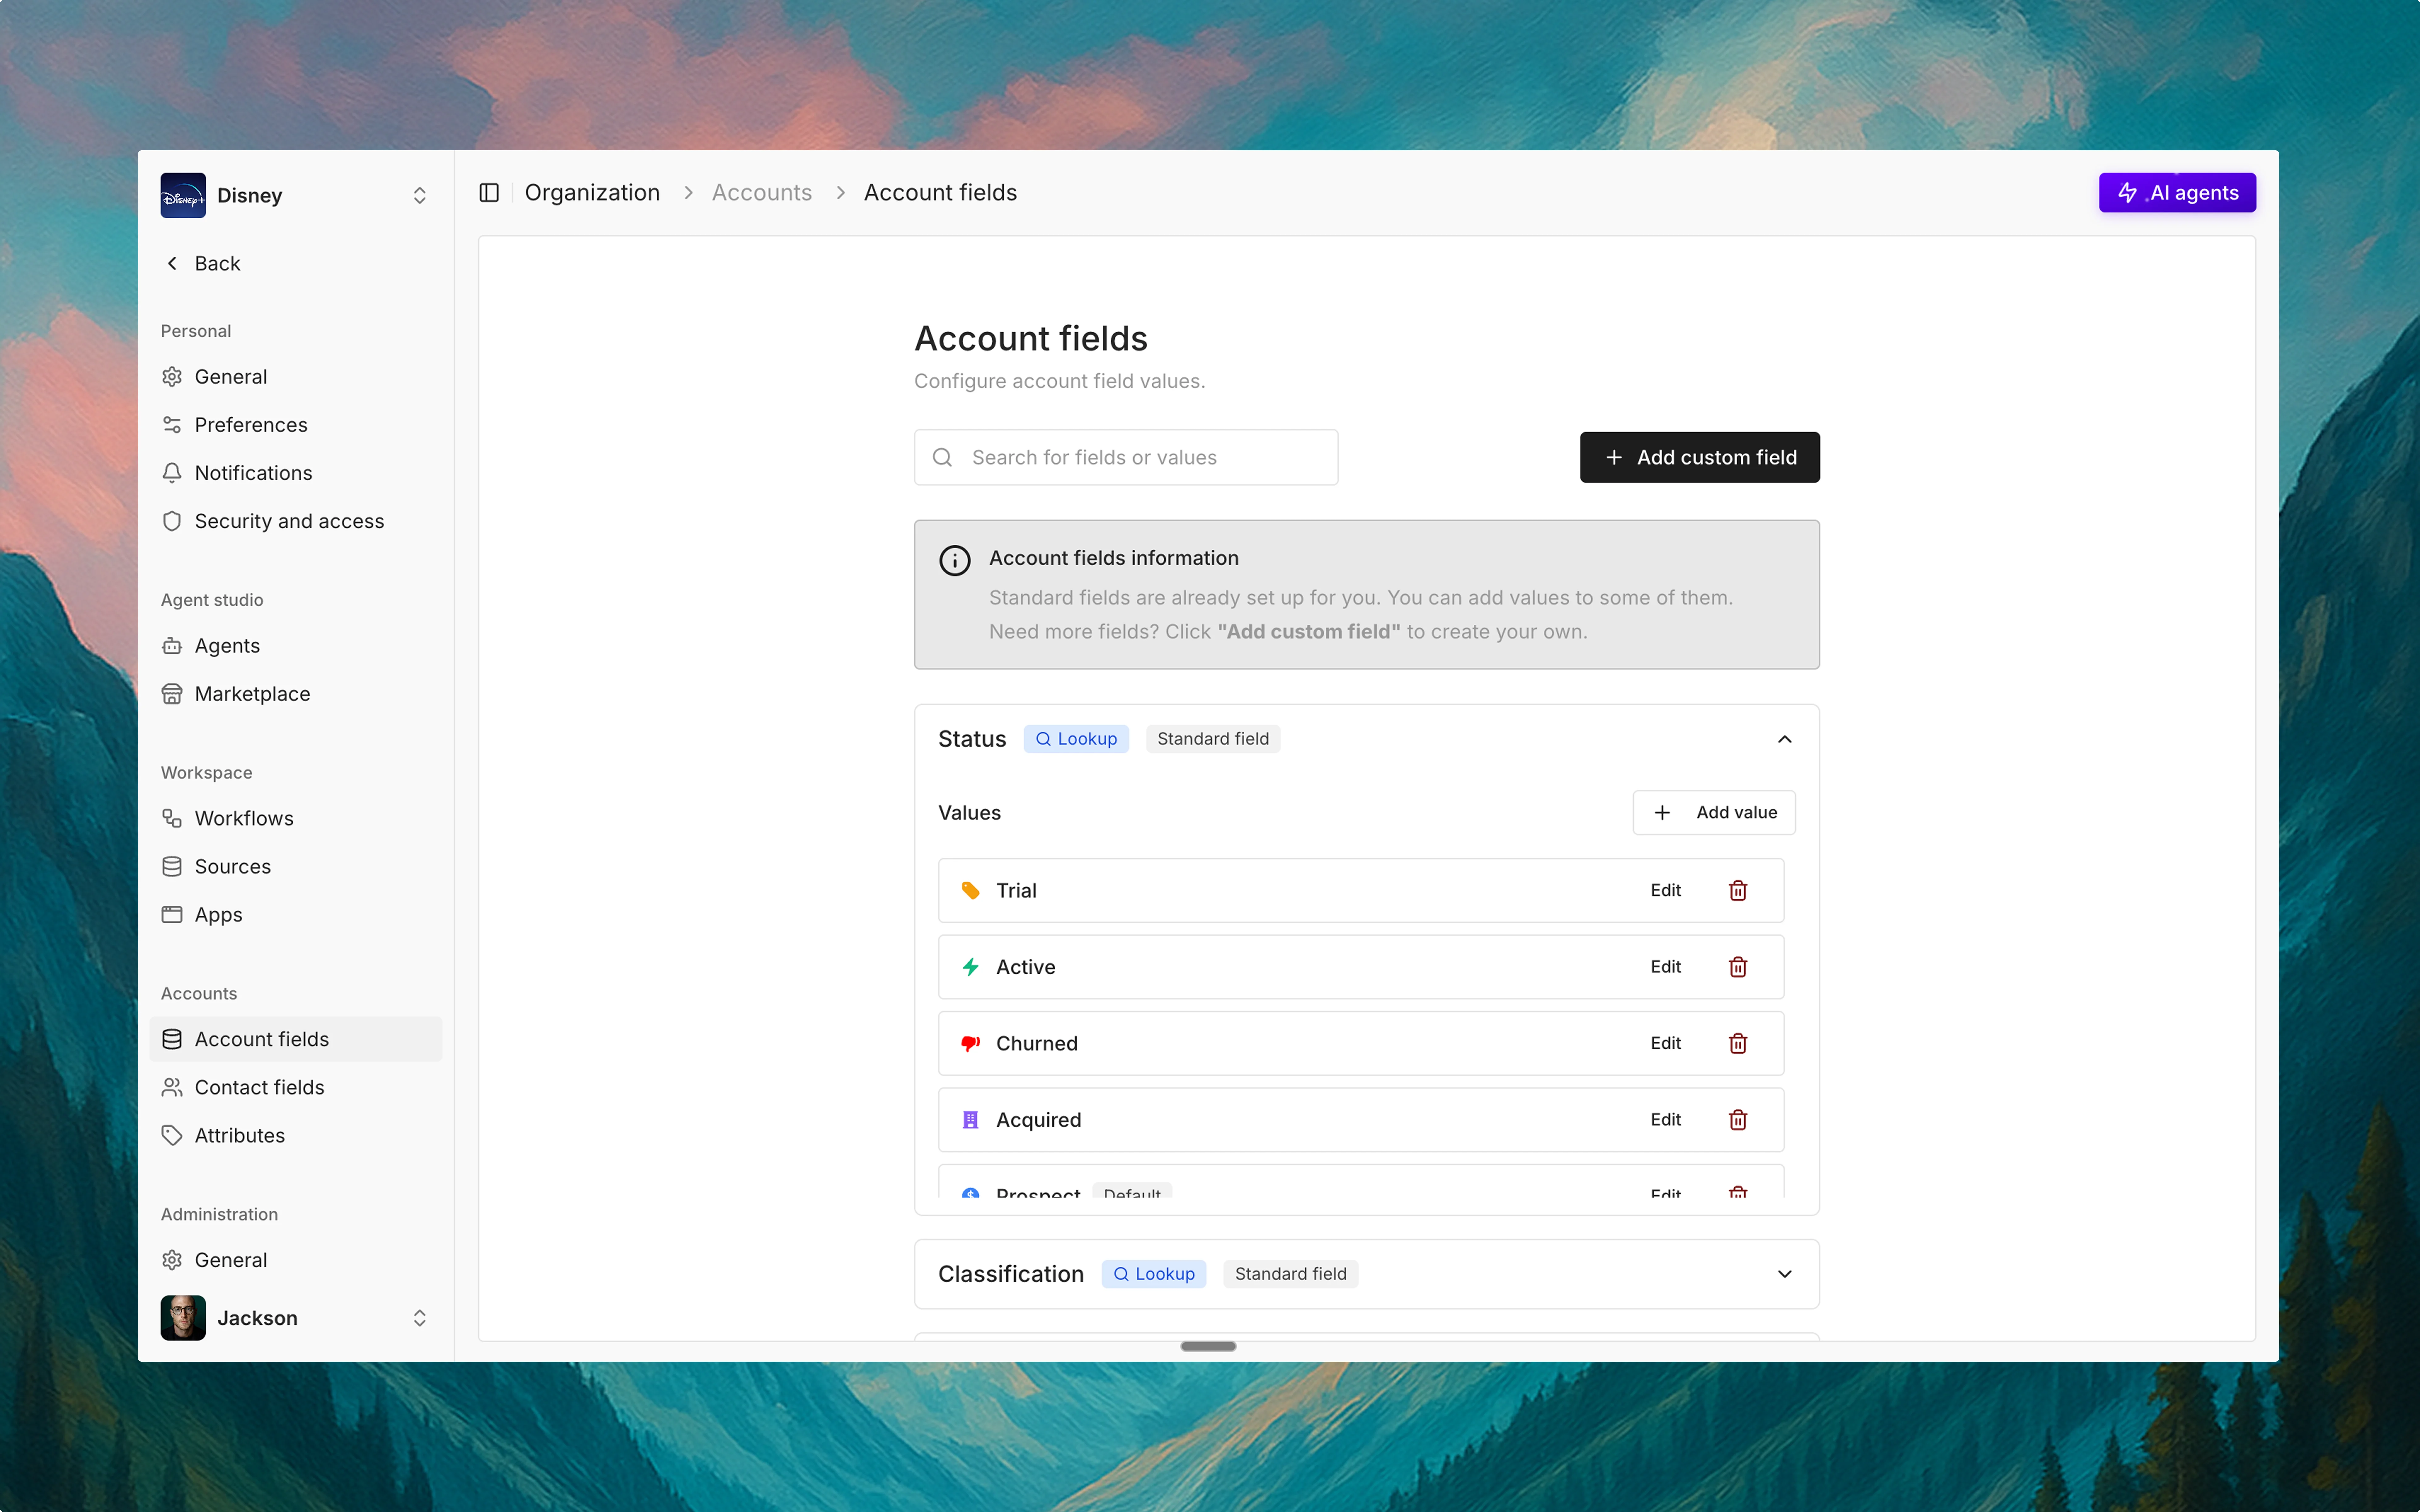The height and width of the screenshot is (1512, 2420).
Task: Open Contact fields page
Action: click(x=296, y=1087)
